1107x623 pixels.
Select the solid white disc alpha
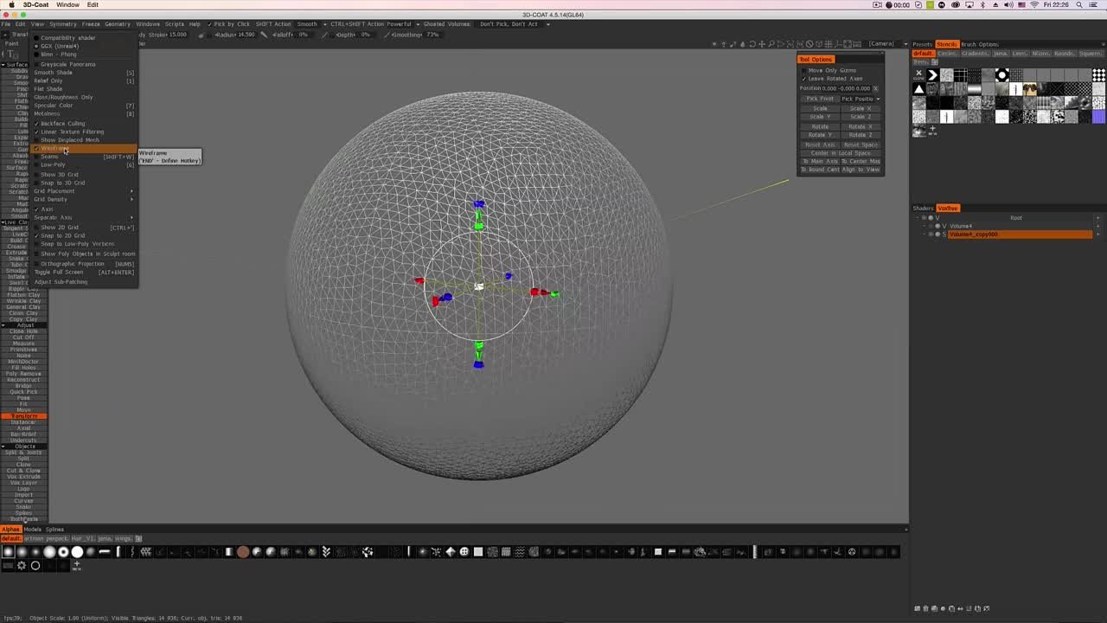tap(77, 552)
